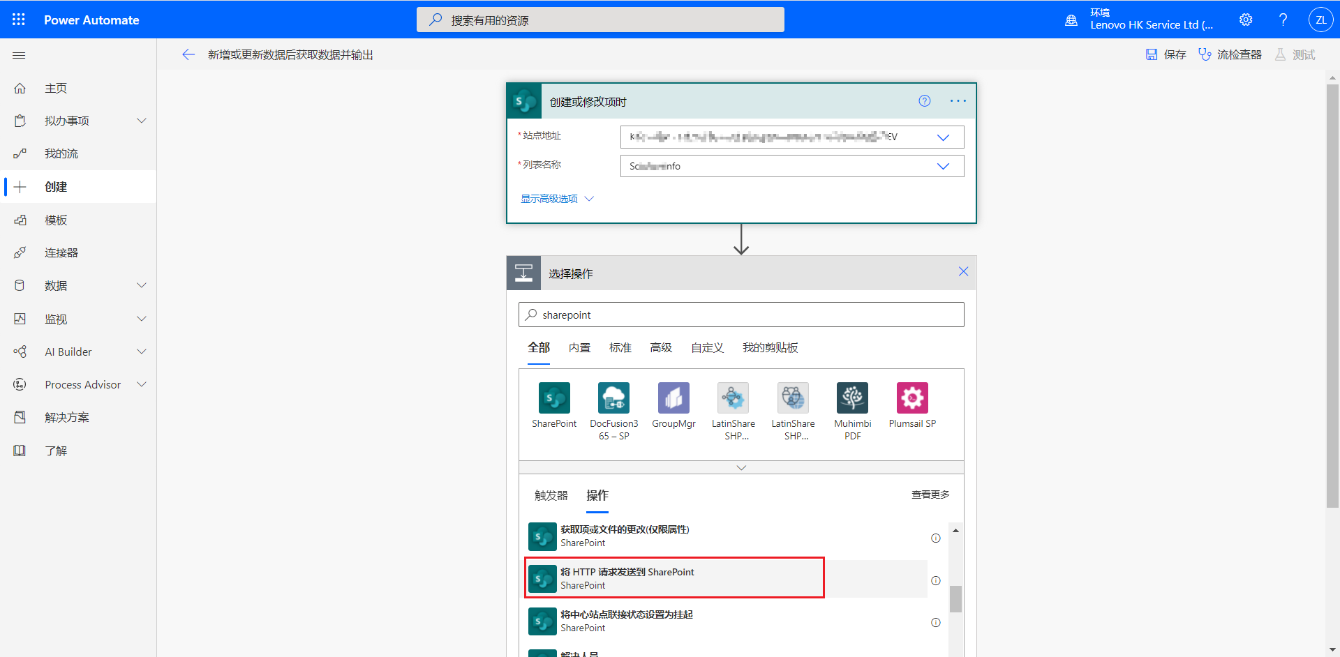Select the 内置 category tab

[x=579, y=347]
